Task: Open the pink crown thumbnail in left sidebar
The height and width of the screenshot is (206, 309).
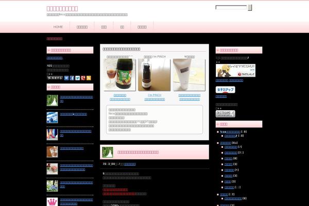Action: pos(52,202)
